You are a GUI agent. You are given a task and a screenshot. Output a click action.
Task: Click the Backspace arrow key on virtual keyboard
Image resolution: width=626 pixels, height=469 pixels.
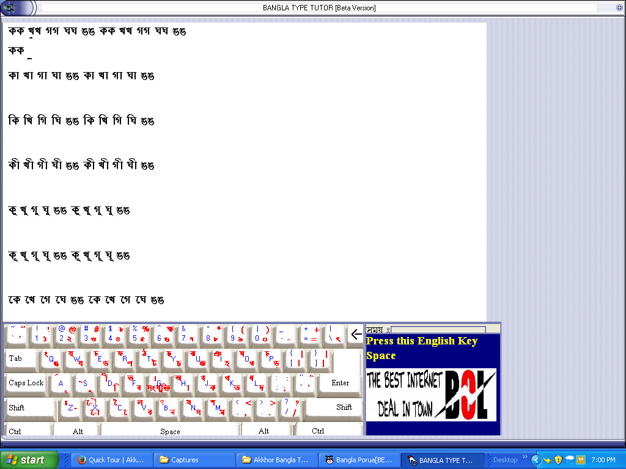tap(356, 335)
